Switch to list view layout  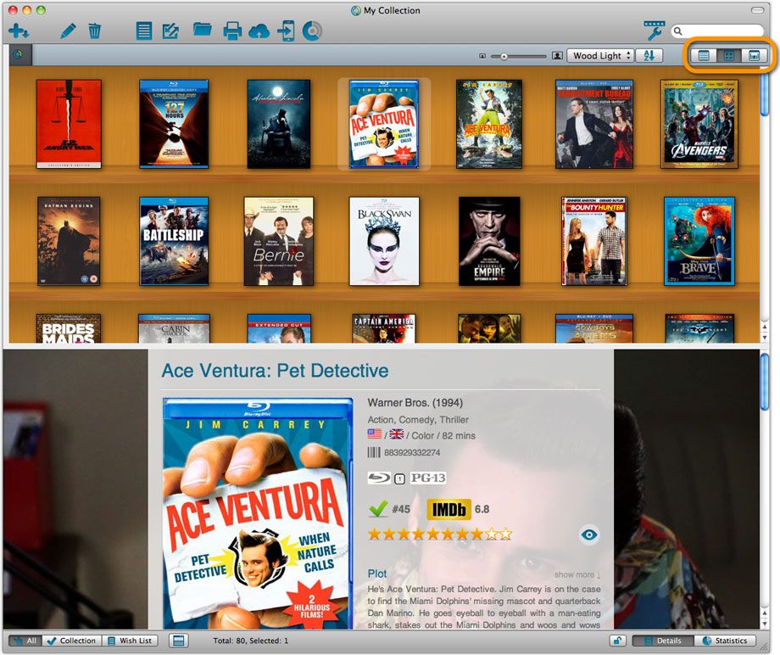point(703,55)
